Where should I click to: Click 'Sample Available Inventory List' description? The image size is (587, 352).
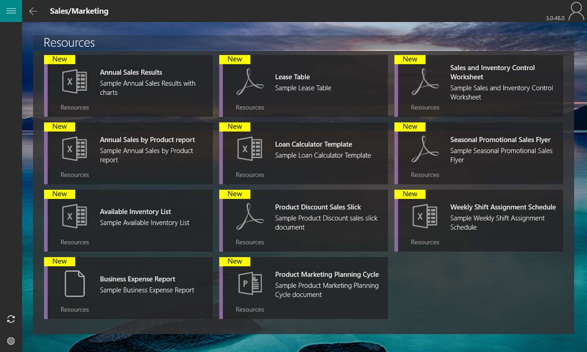145,222
